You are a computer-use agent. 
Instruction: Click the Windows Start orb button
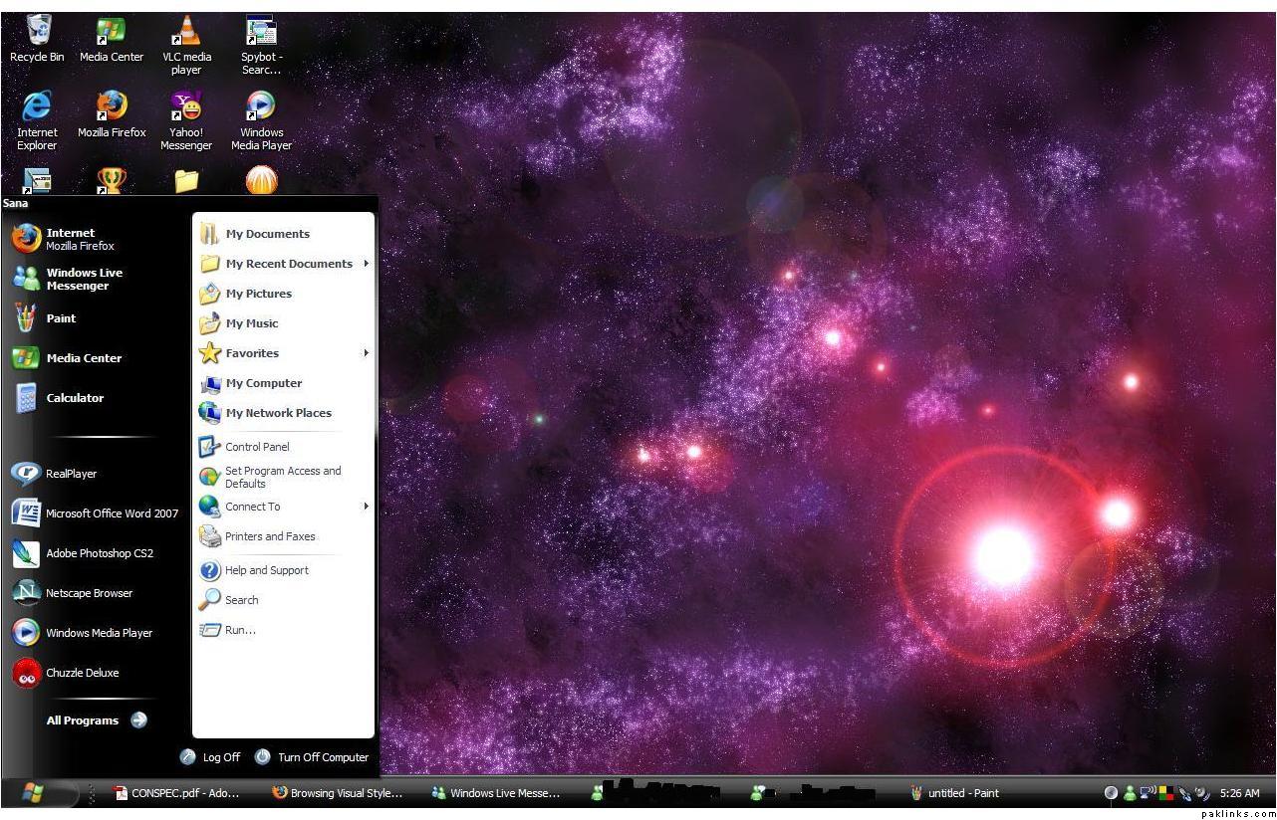click(x=33, y=793)
